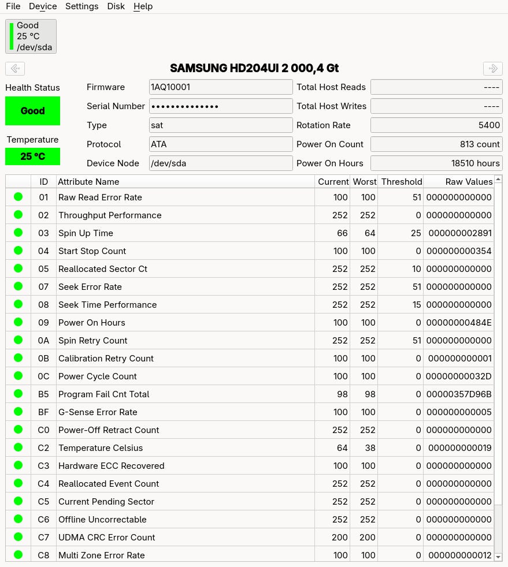Screen dimensions: 508x567
Task: Select the Reallocated Sector Ct attribute name
Action: [x=103, y=269]
